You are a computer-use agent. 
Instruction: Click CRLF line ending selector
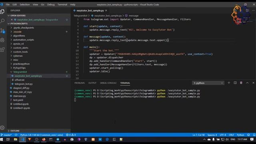pos(231,135)
